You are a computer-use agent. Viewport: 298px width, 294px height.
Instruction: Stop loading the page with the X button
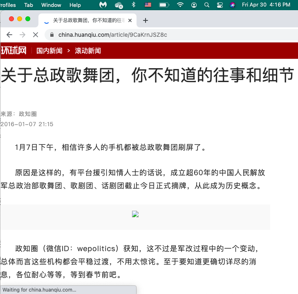tap(36, 35)
